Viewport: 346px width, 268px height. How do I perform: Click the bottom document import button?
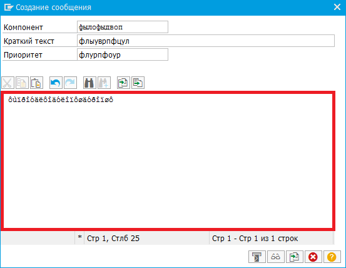pos(295,257)
